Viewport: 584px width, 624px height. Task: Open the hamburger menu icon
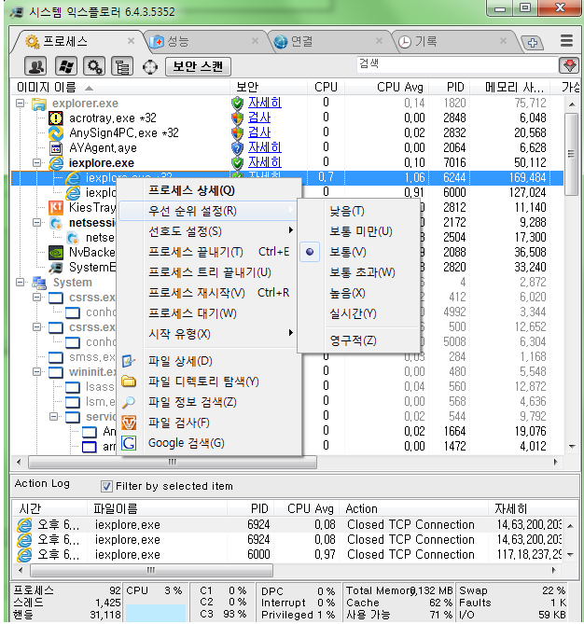click(x=566, y=41)
